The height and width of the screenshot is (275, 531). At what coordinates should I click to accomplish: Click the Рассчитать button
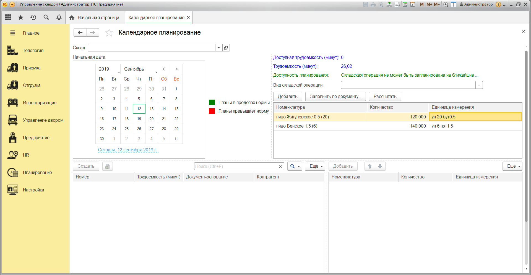point(385,97)
